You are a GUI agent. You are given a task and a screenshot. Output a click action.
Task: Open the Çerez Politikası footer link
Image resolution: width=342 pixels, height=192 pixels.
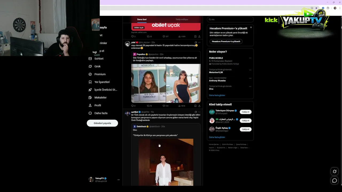(241, 144)
